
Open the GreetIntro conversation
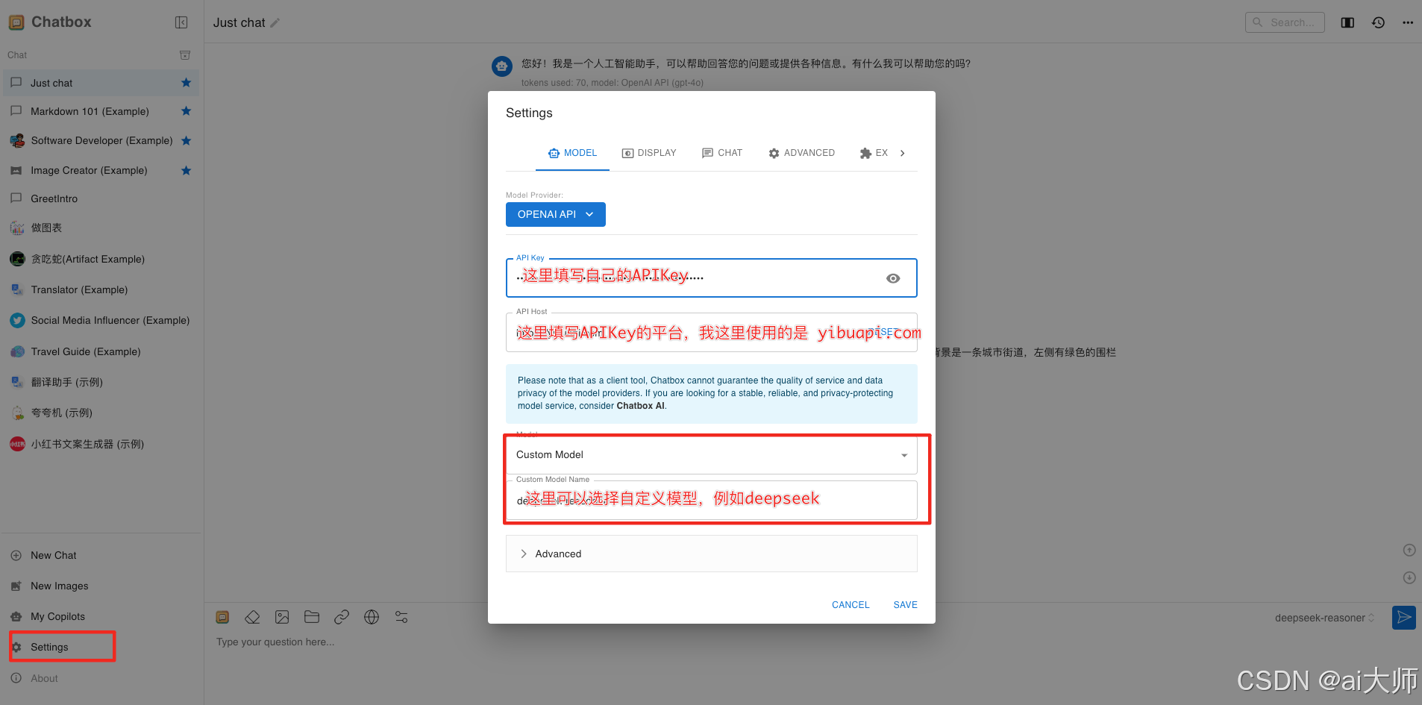point(101,198)
